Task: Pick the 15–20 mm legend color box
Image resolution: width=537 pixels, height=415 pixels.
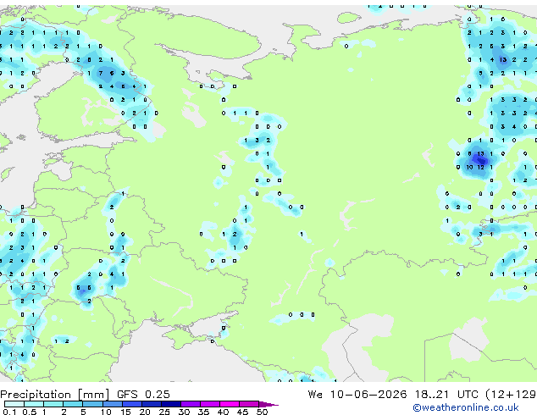Action: [131, 404]
